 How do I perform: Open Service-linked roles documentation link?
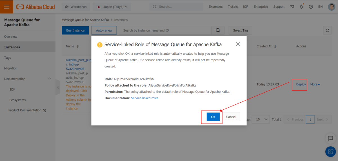coord(145,98)
